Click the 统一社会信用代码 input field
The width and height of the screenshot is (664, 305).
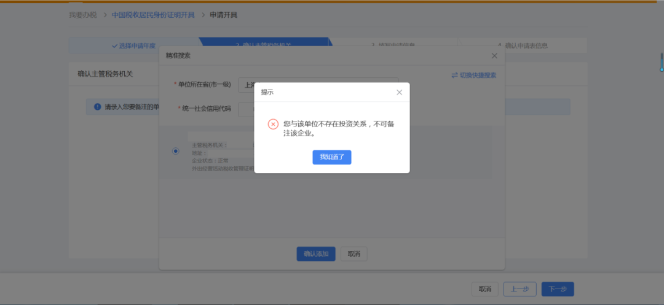point(246,109)
